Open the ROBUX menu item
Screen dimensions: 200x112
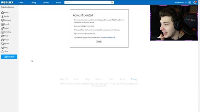pos(58,2)
